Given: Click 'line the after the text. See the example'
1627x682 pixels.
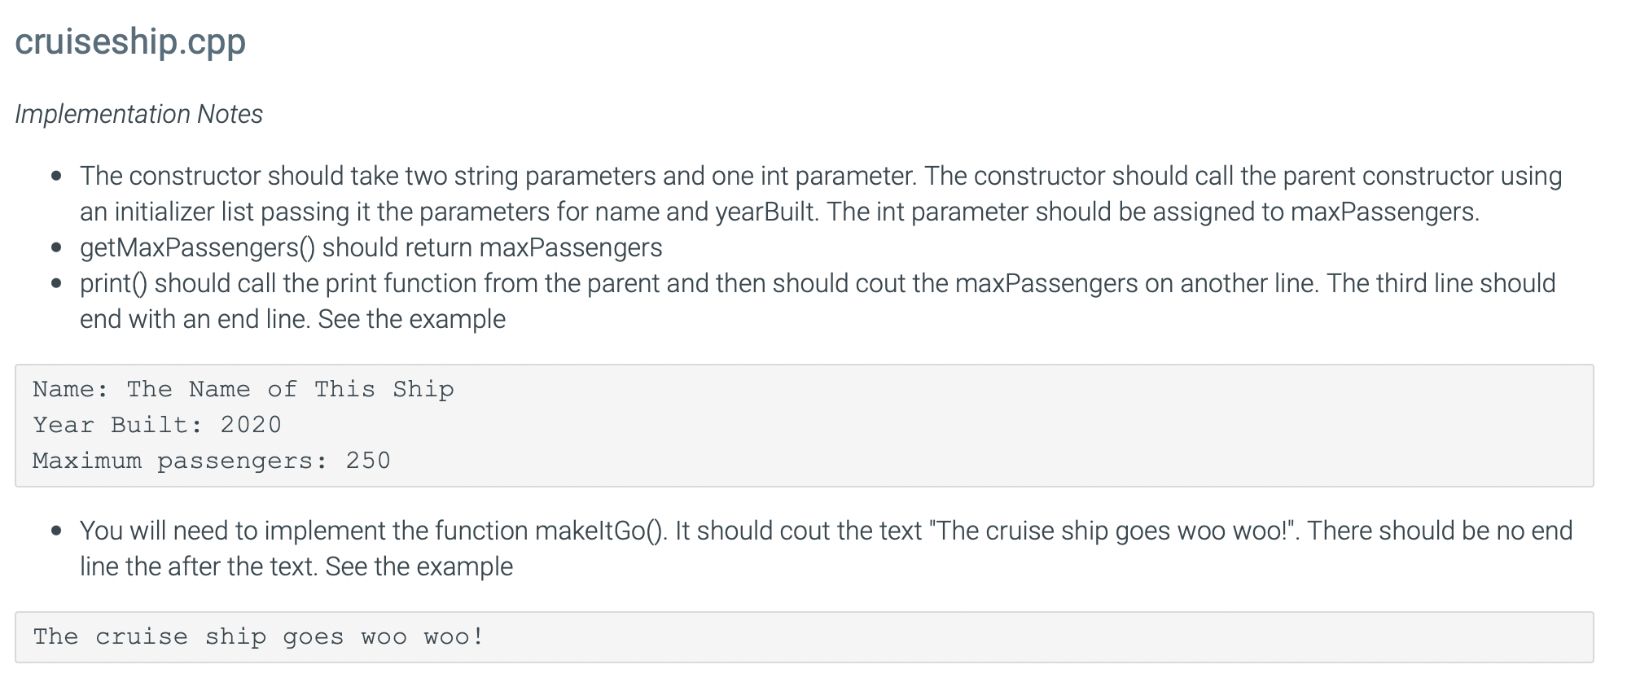Looking at the screenshot, I should pyautogui.click(x=296, y=566).
